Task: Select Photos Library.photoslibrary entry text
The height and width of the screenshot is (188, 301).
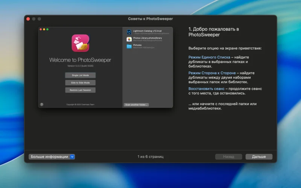Action: tap(147, 38)
